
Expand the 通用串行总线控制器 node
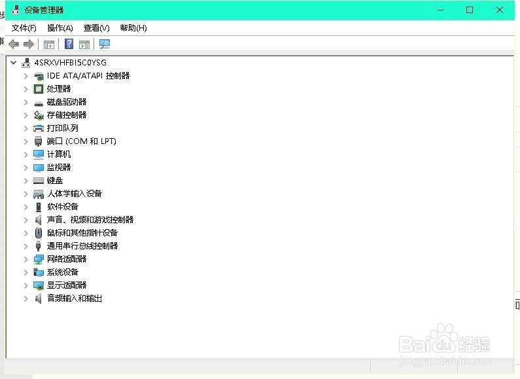click(x=26, y=246)
